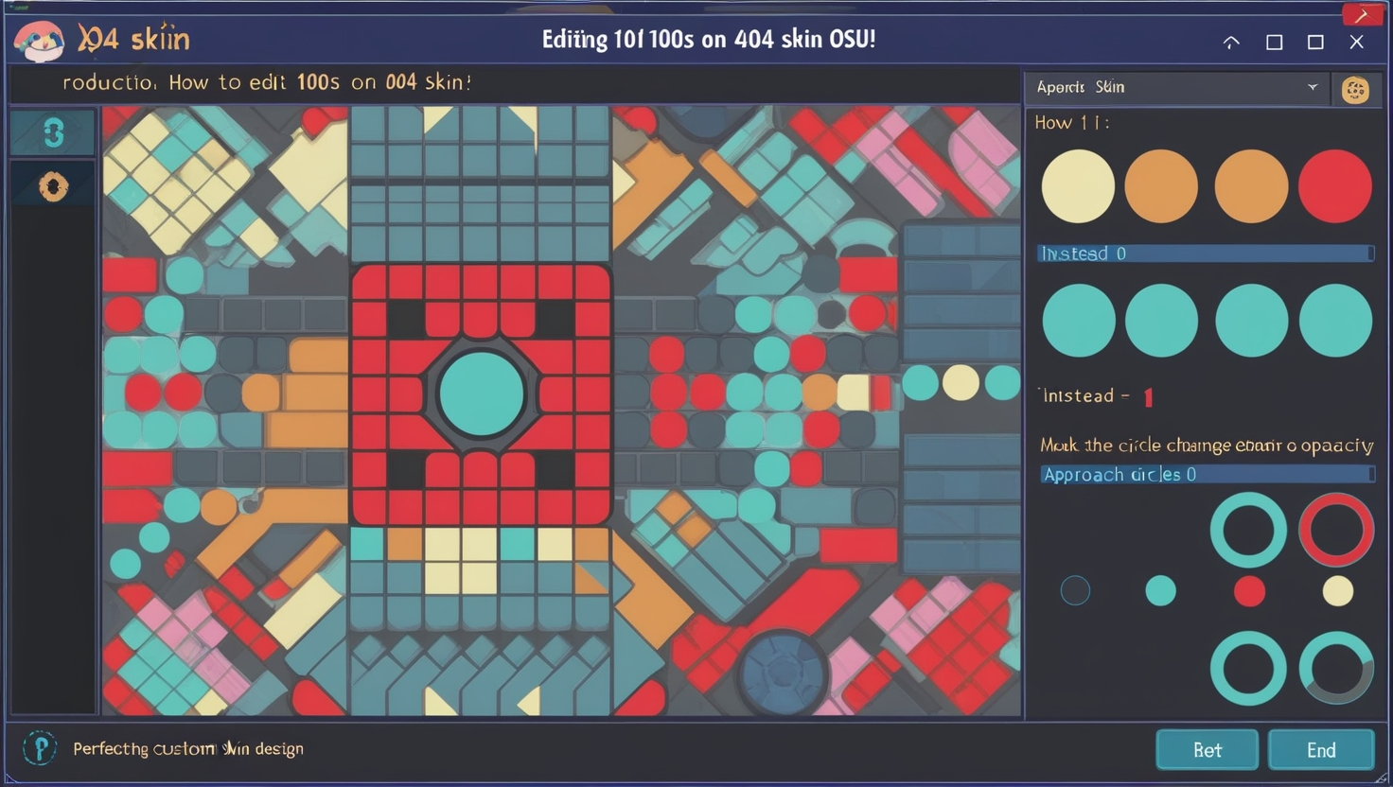Click the End button

tap(1321, 750)
